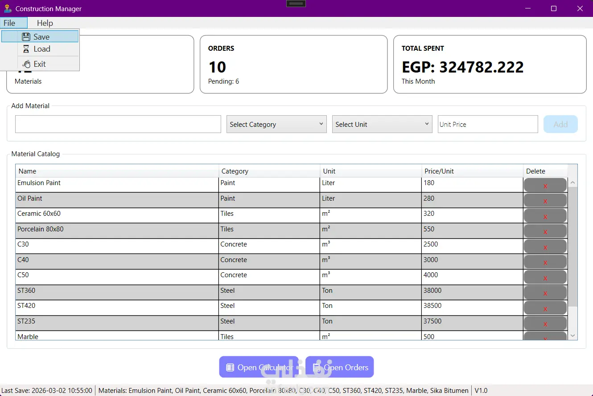Viewport: 593px width, 396px height.
Task: Click the Unit column header
Action: click(x=371, y=171)
